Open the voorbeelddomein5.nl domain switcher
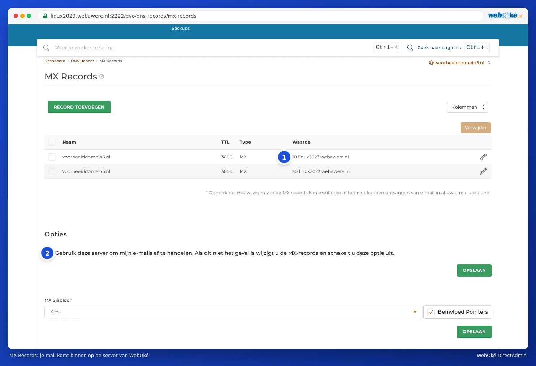The width and height of the screenshot is (536, 366). point(460,63)
